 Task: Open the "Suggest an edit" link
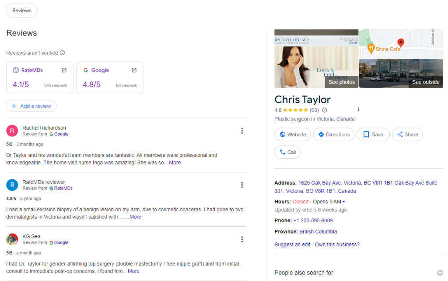(x=292, y=244)
